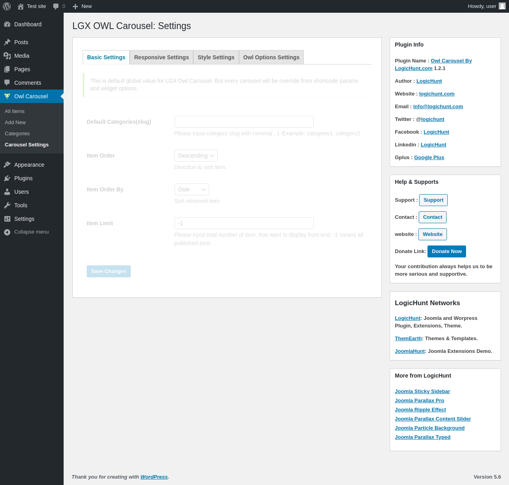Click the Owl Carousel owl icon
509x485 pixels.
7,96
